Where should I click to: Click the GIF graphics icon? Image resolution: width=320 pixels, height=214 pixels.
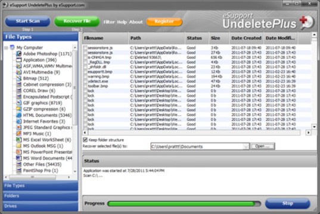(x=19, y=103)
